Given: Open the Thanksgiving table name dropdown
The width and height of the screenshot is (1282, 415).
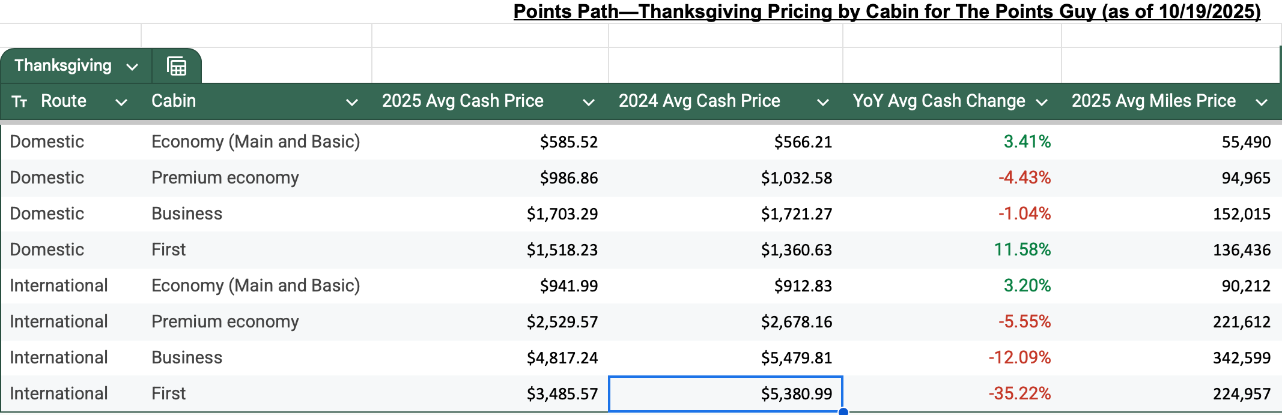Looking at the screenshot, I should (132, 67).
